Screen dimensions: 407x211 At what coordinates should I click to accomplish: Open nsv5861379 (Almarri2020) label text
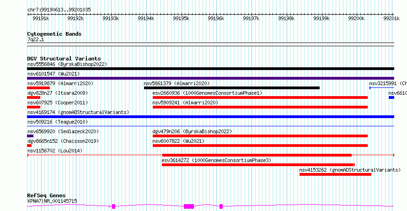pos(177,83)
